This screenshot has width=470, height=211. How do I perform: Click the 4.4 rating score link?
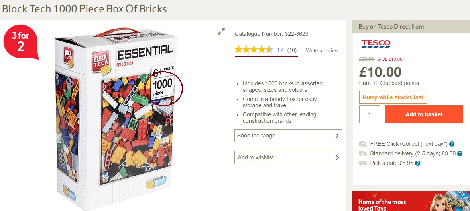click(280, 50)
